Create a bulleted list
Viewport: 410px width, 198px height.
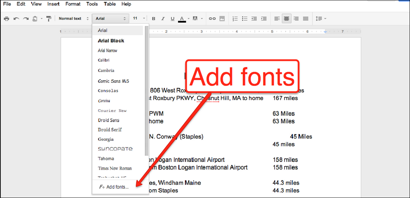(245, 19)
